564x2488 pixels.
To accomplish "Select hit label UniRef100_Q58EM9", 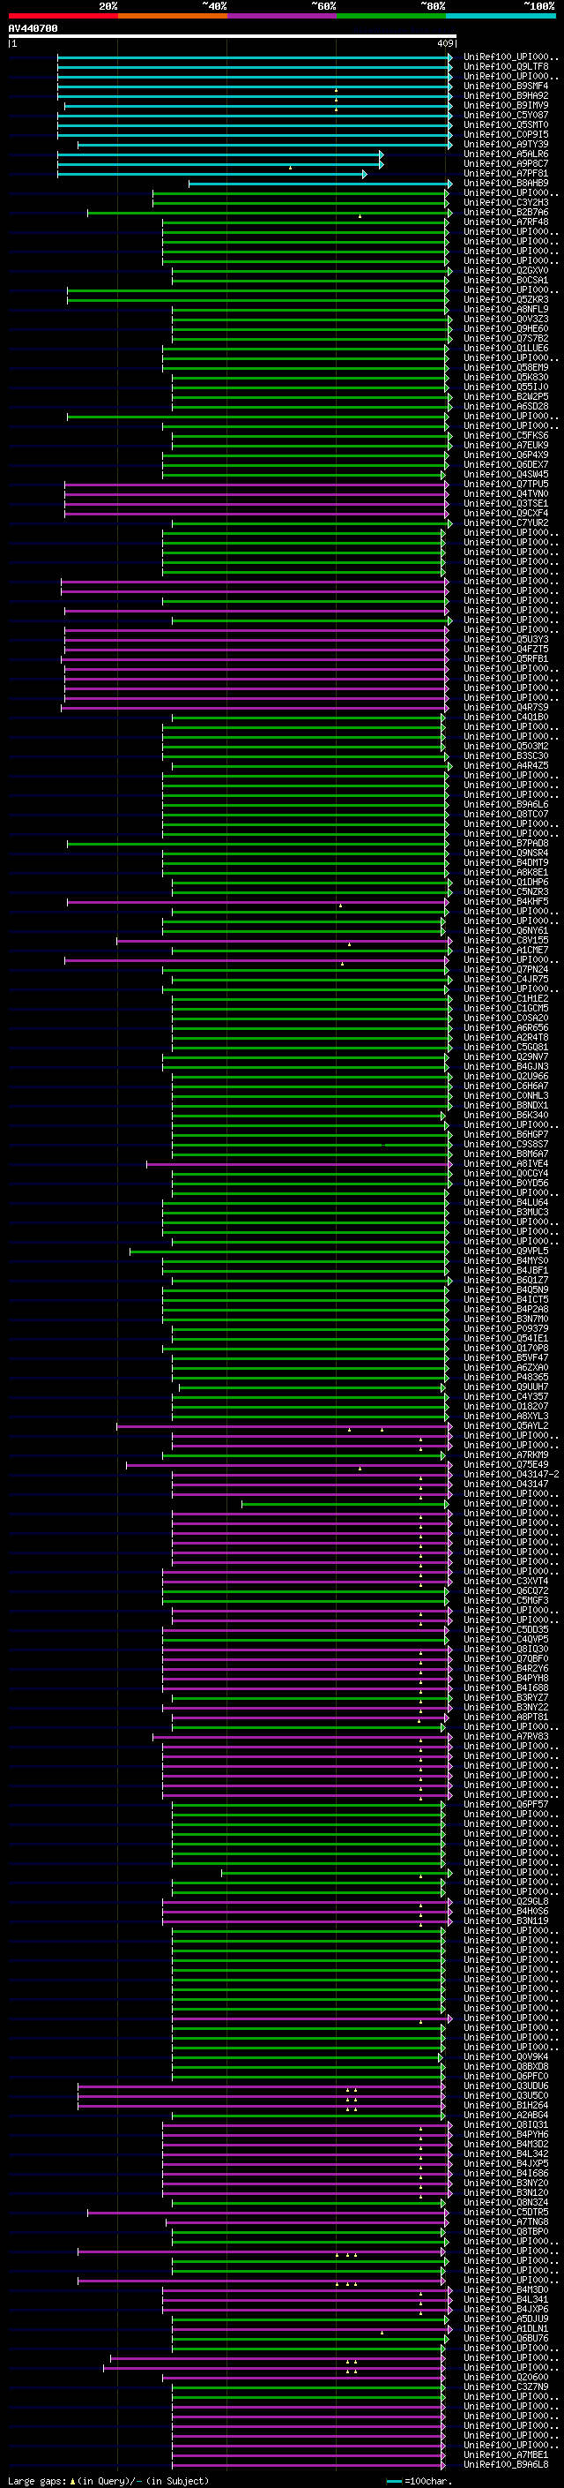I will [x=506, y=368].
